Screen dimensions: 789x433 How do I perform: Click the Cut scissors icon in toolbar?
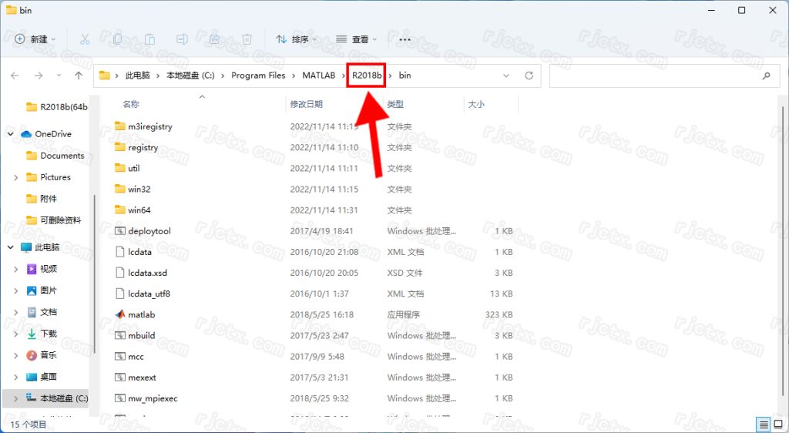pos(85,39)
